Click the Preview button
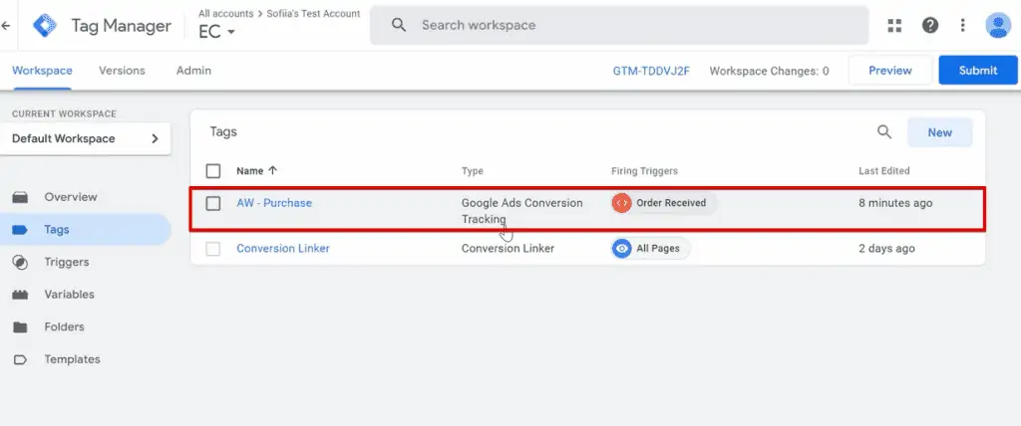The height and width of the screenshot is (426, 1021). click(890, 71)
